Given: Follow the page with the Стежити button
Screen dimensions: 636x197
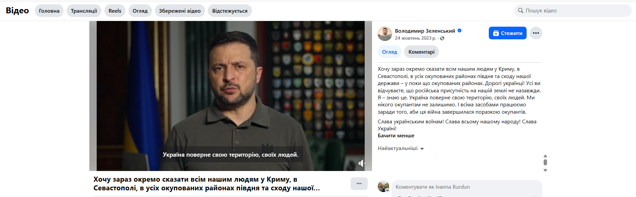Looking at the screenshot, I should tap(508, 33).
